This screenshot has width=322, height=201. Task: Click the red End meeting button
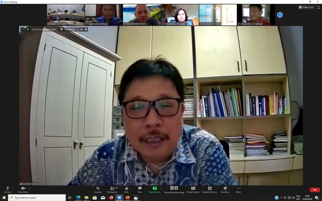[314, 190]
